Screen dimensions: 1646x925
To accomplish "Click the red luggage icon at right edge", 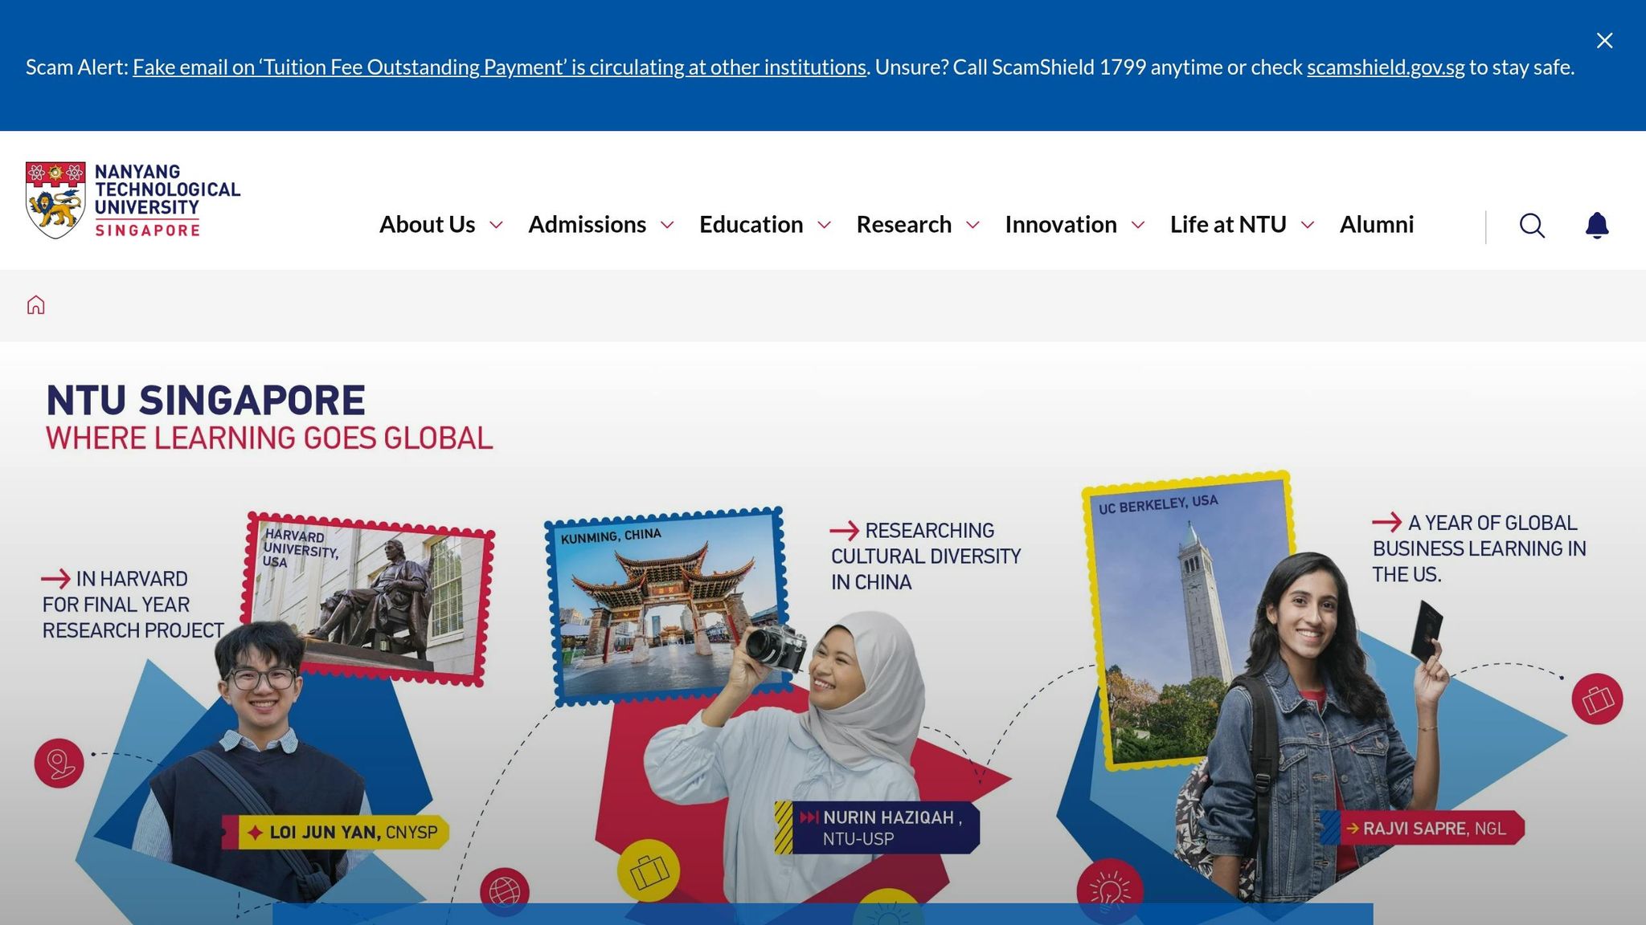I will 1596,699.
